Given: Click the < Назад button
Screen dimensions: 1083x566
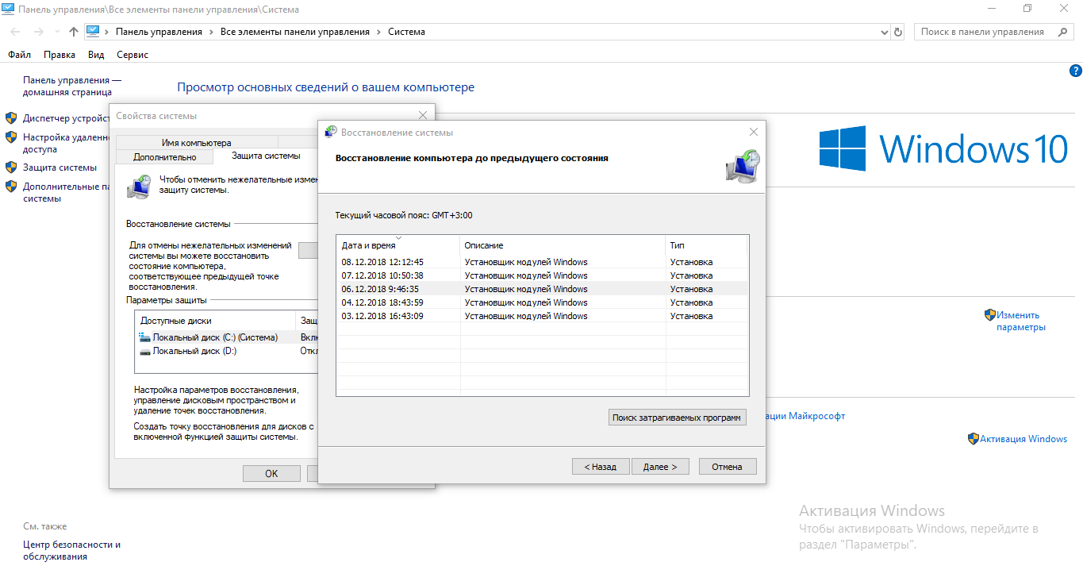Looking at the screenshot, I should [x=601, y=467].
